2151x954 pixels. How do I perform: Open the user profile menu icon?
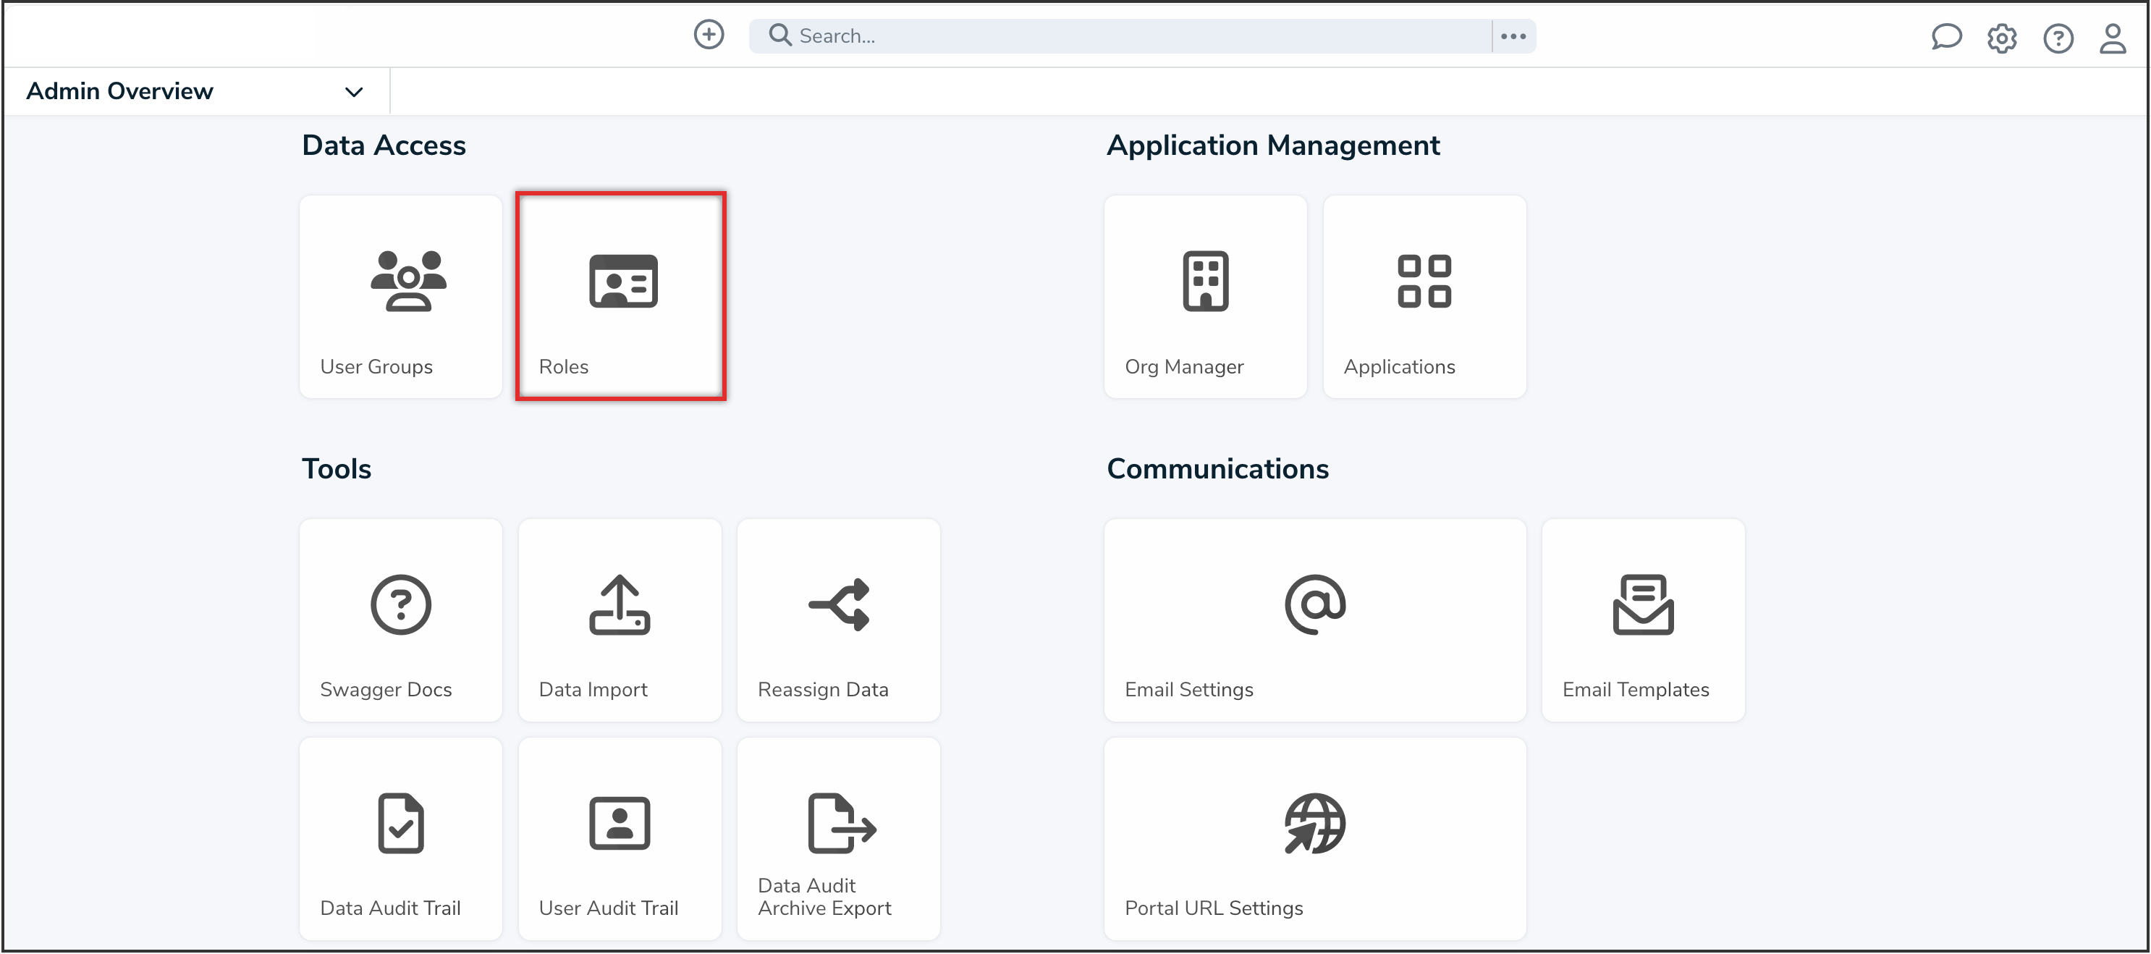pos(2113,38)
